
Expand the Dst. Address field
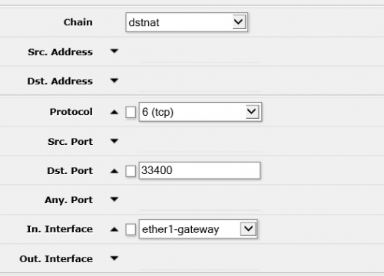pos(114,80)
